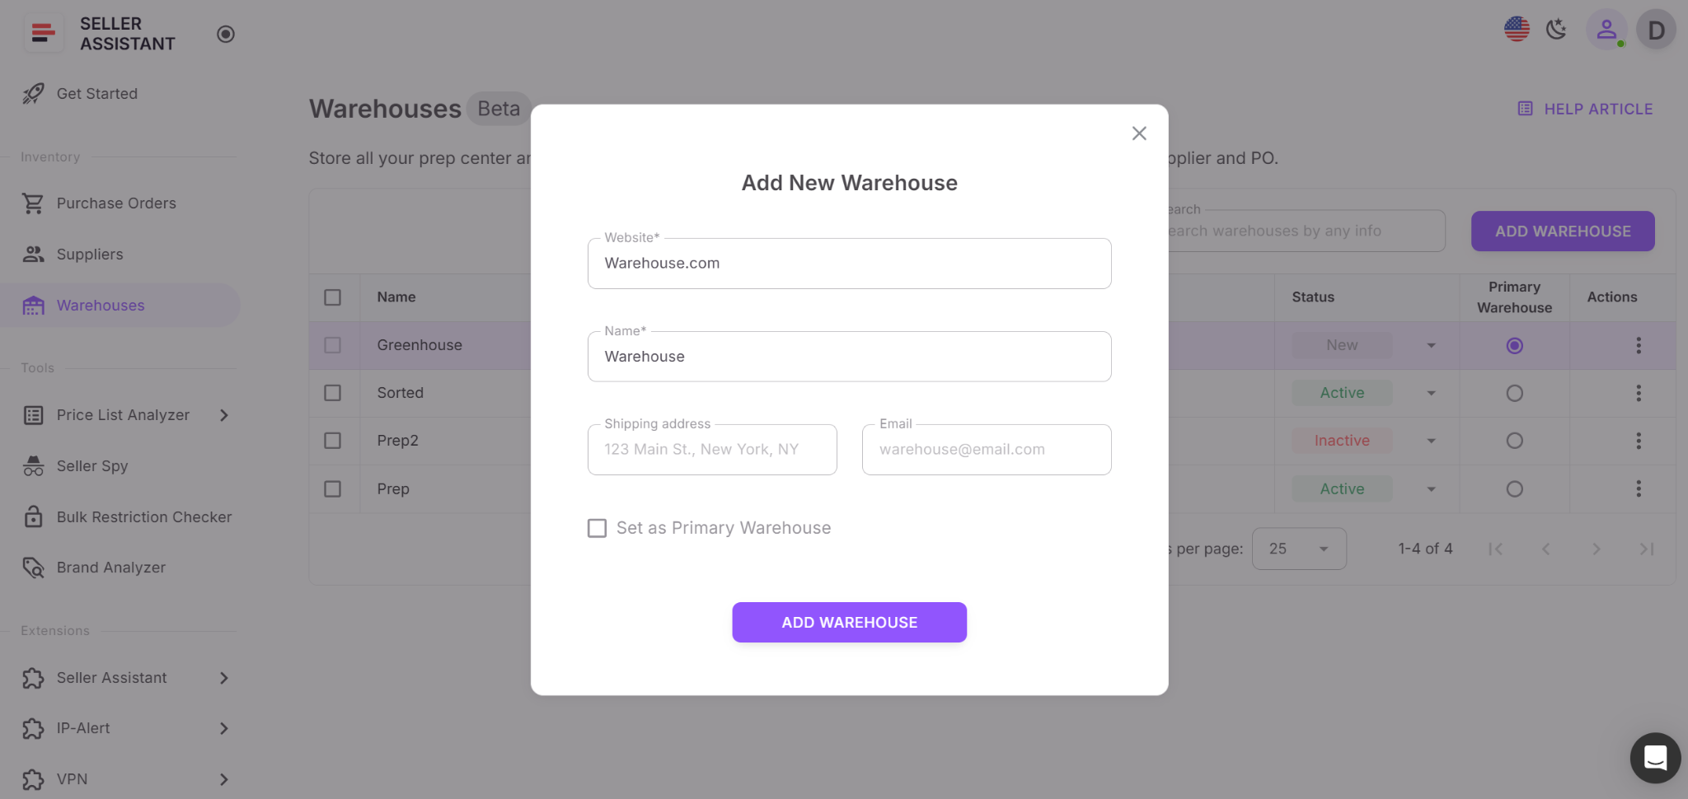The height and width of the screenshot is (799, 1688).
Task: Select the Suppliers sidebar icon
Action: click(33, 254)
